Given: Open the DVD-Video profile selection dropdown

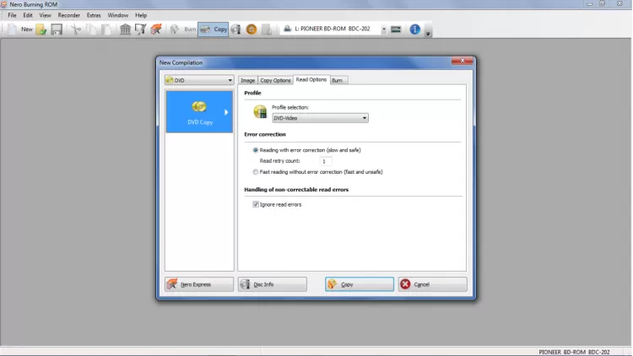Looking at the screenshot, I should click(320, 118).
